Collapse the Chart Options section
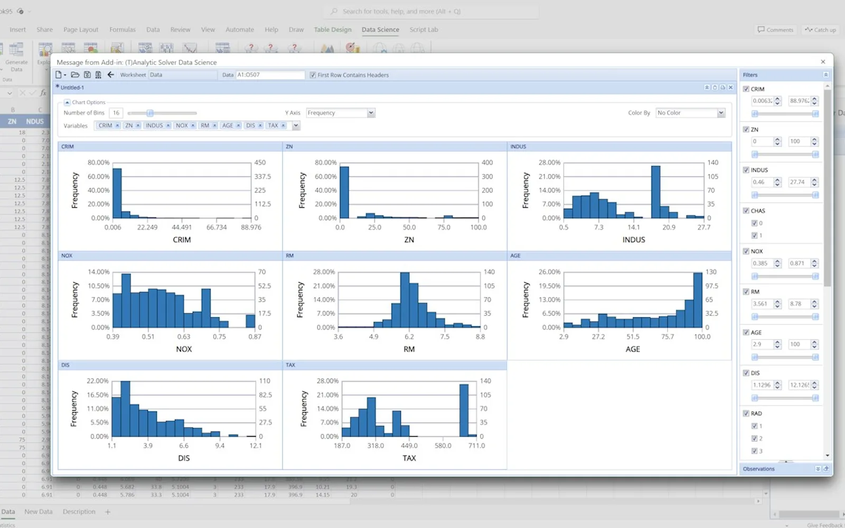The width and height of the screenshot is (845, 528). pyautogui.click(x=67, y=102)
